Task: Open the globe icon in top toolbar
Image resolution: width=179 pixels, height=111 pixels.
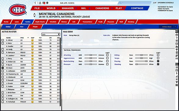Action: (47, 3)
